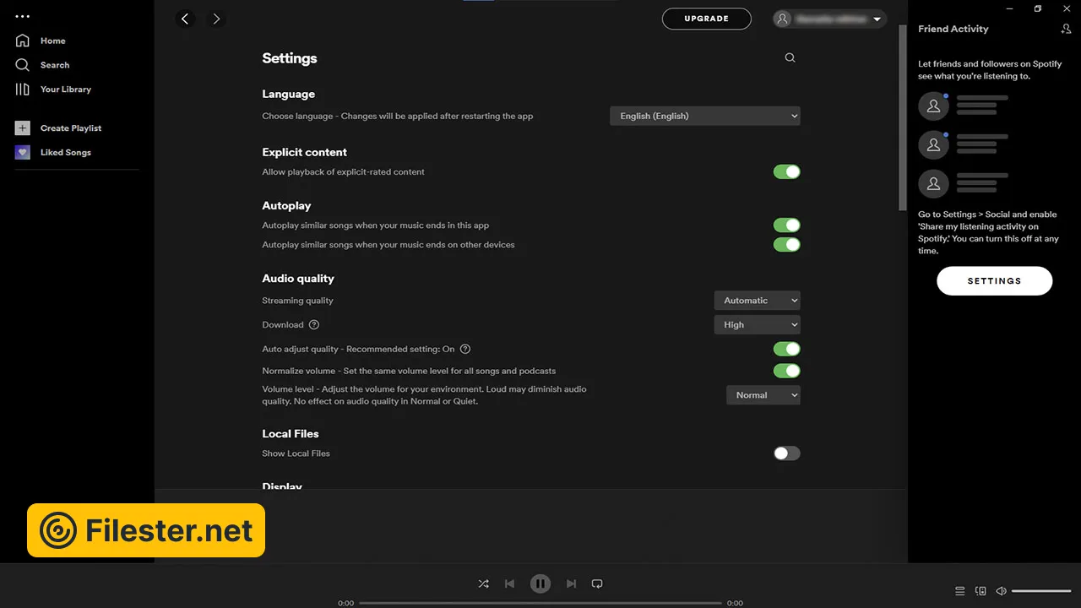
Task: Click the shuffle icon in player controls
Action: [x=483, y=584]
